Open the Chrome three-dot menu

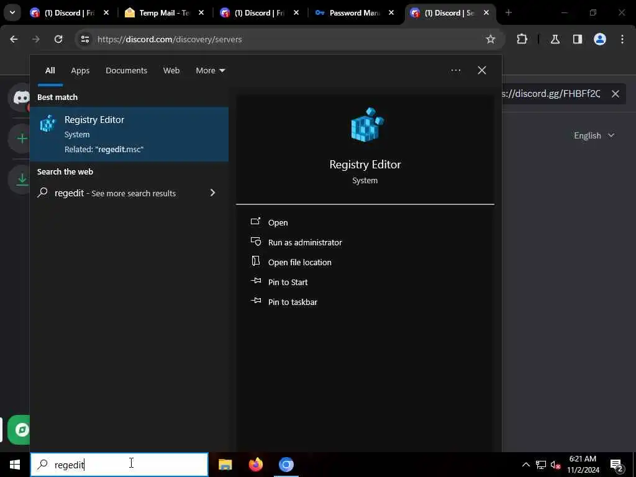(622, 39)
